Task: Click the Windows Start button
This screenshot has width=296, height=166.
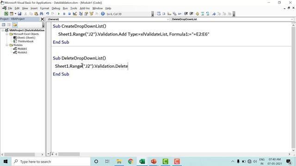Action: (x=6, y=161)
